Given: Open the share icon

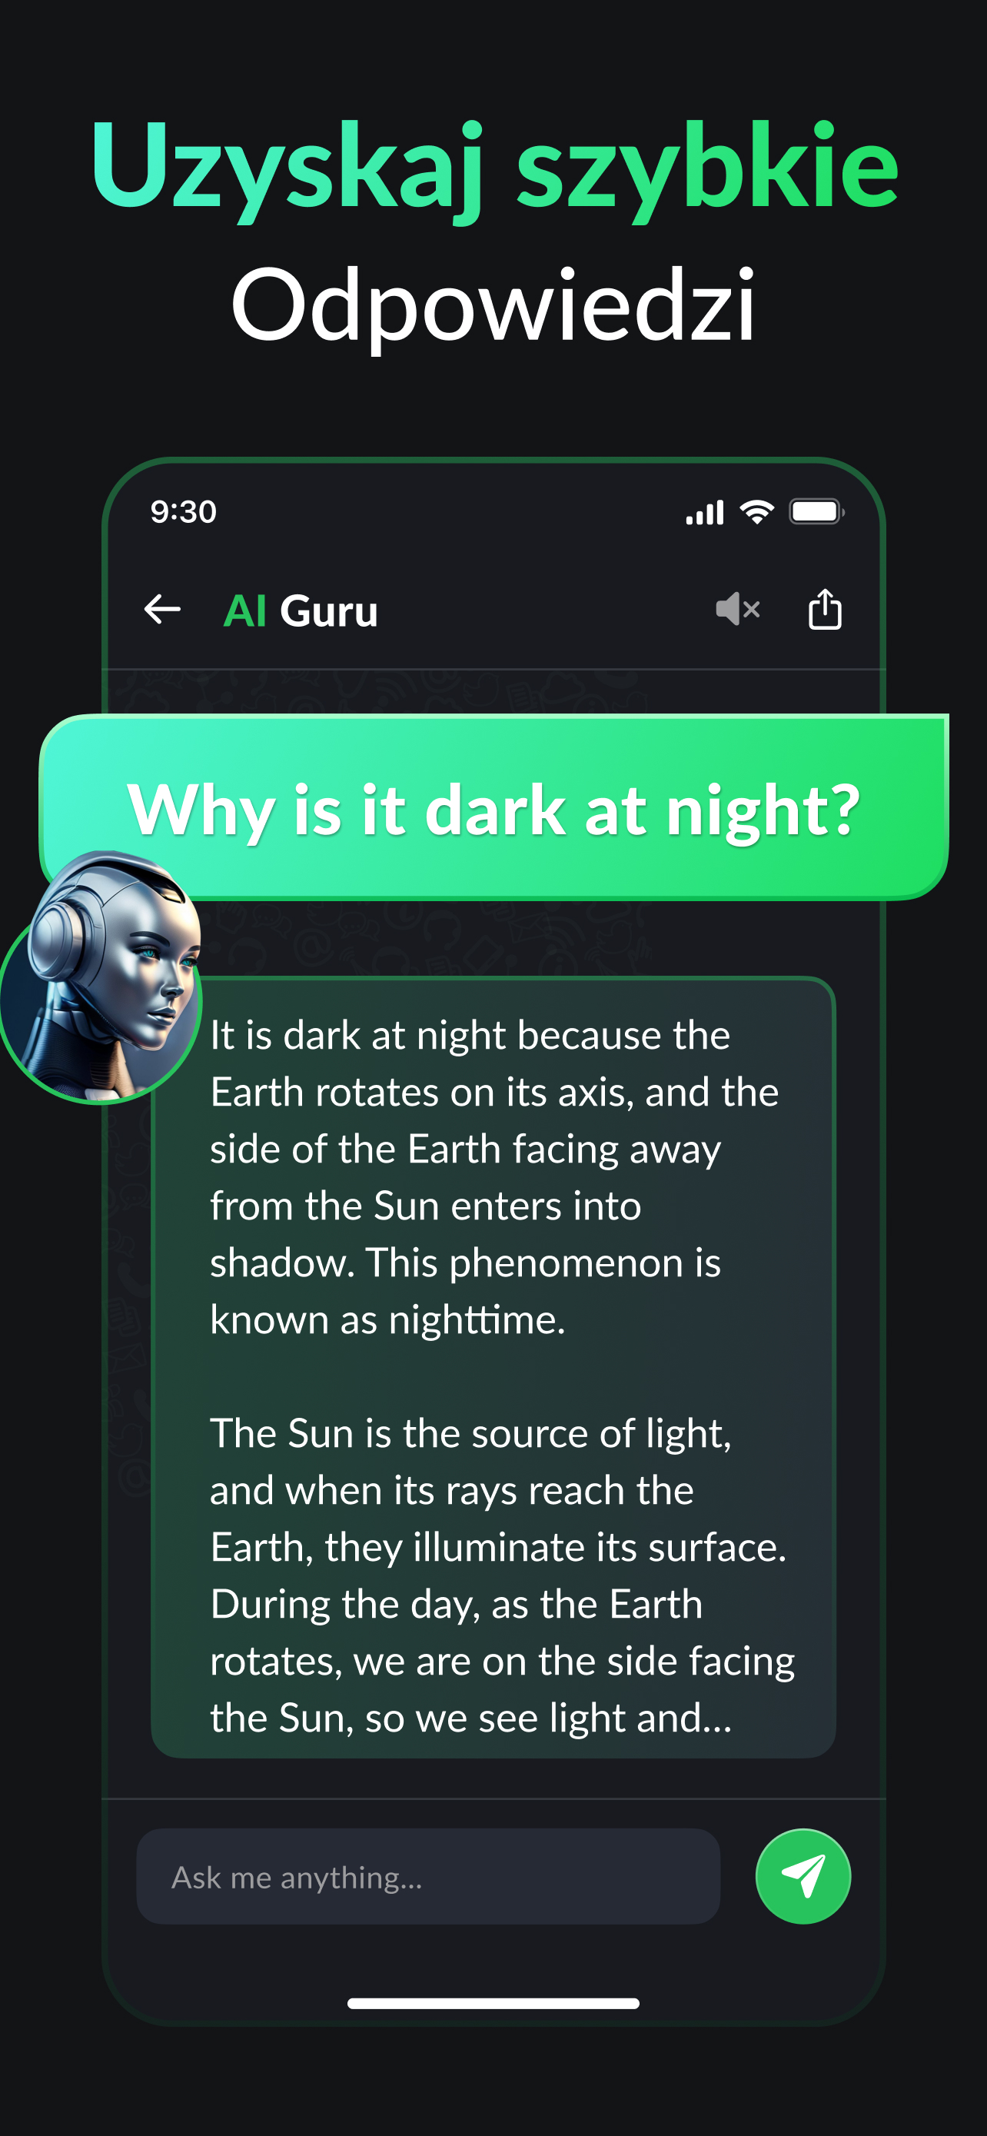Looking at the screenshot, I should click(825, 610).
